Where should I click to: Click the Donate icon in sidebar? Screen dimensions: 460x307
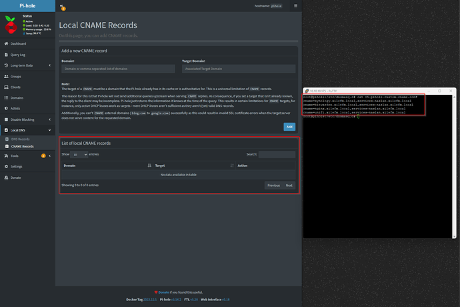[x=5, y=178]
